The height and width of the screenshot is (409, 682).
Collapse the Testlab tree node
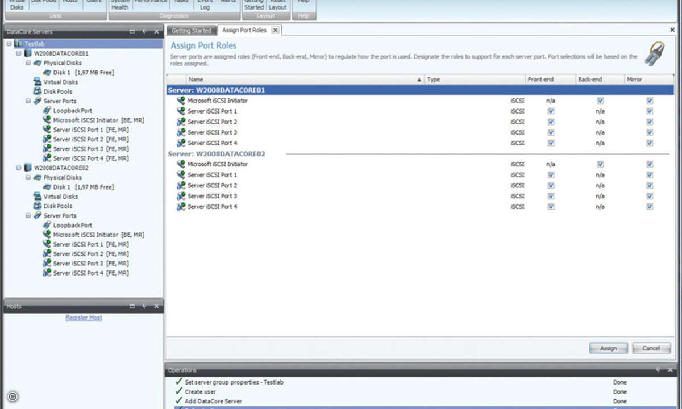[x=10, y=44]
